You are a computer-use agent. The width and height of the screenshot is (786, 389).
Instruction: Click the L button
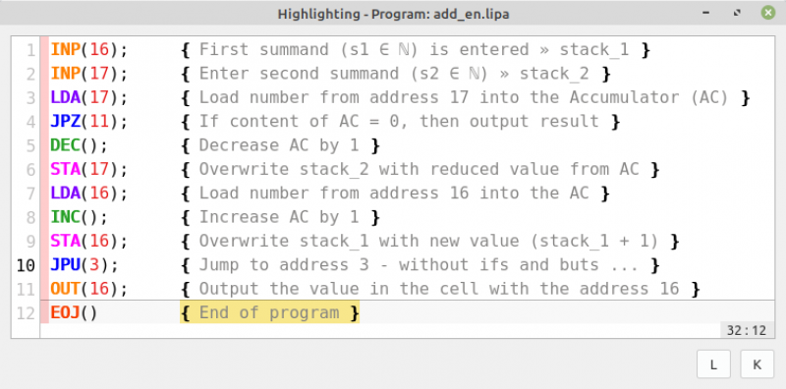click(x=713, y=363)
